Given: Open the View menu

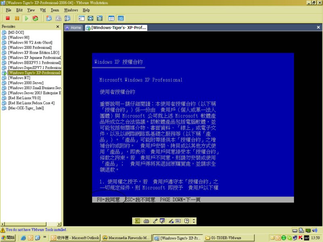Looking at the screenshot, I should pyautogui.click(x=31, y=10).
